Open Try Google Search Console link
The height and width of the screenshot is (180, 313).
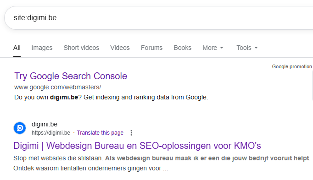[x=71, y=76]
